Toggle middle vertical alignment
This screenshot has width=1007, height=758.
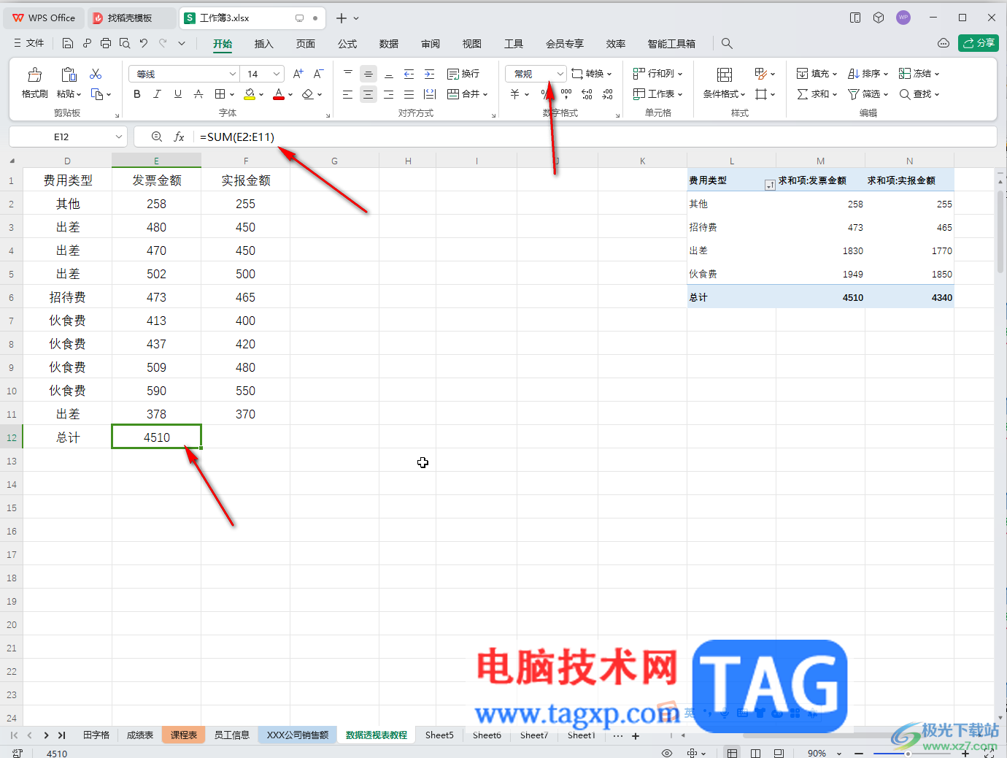368,74
